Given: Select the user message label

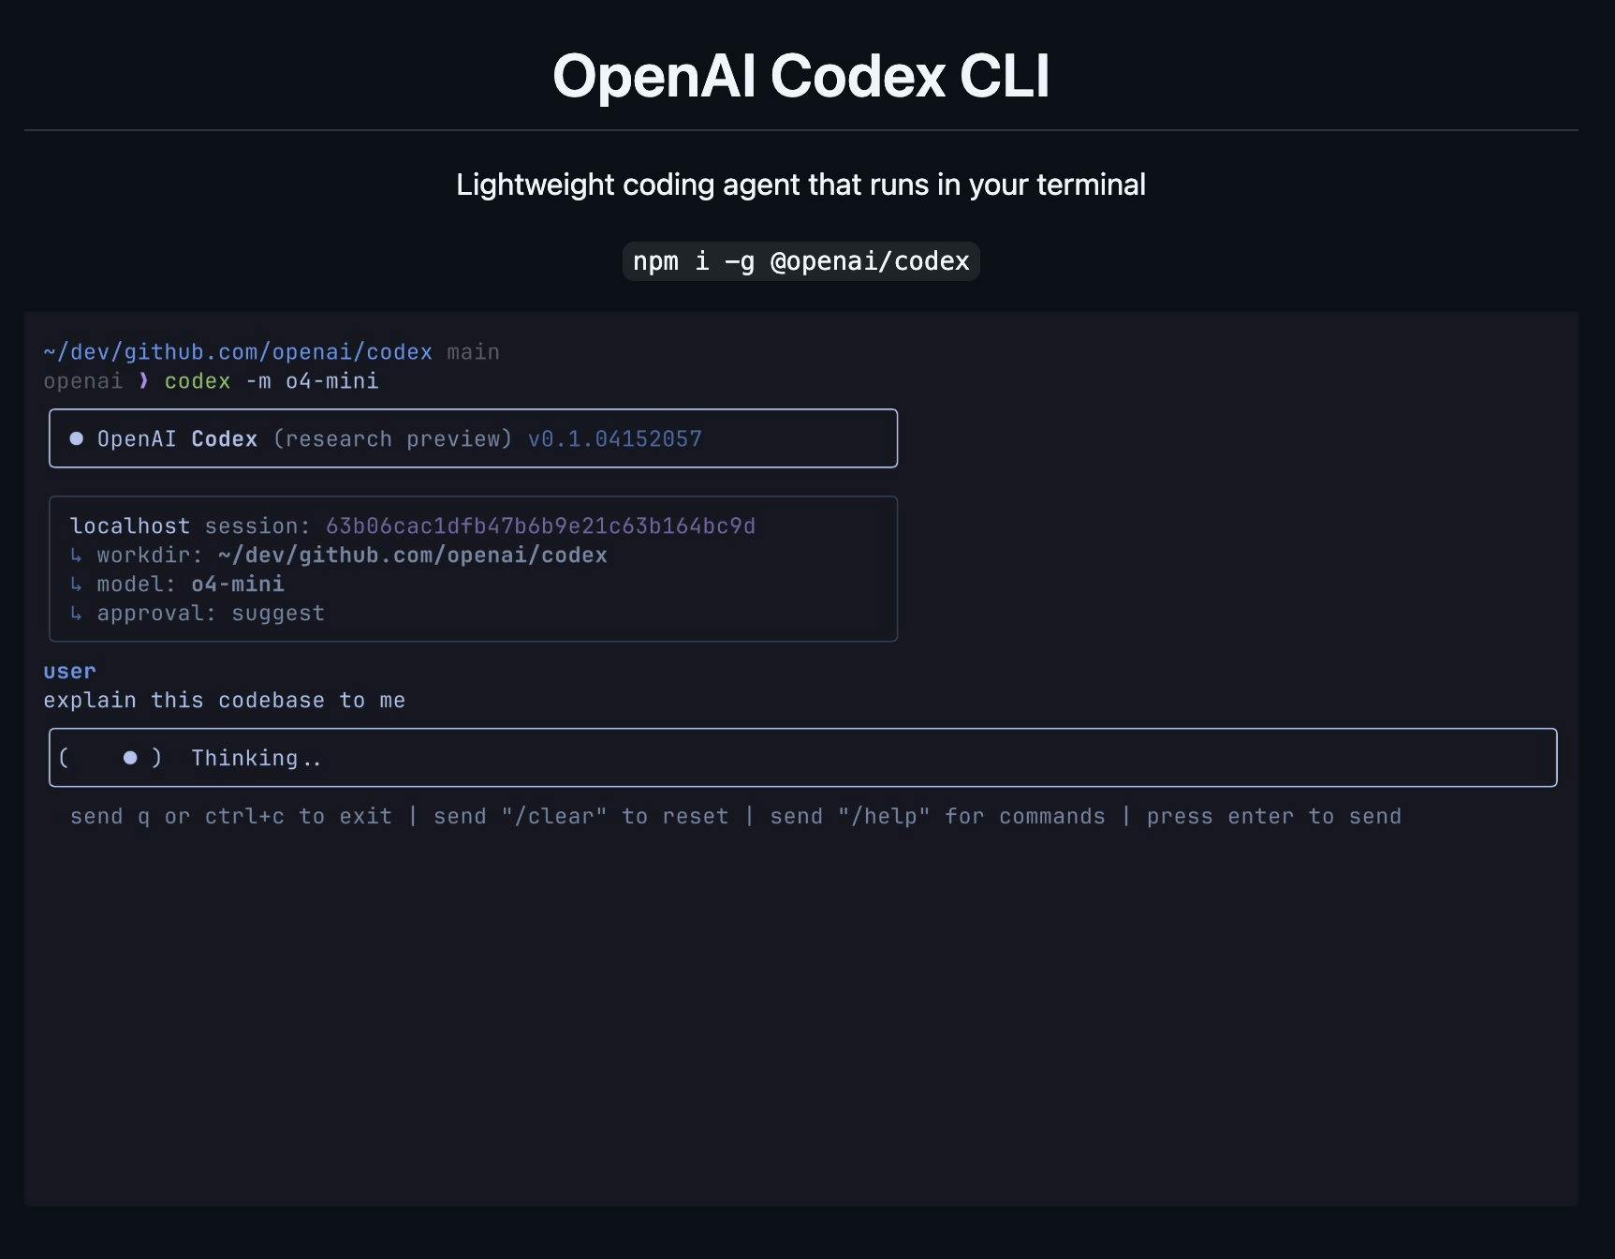Looking at the screenshot, I should [68, 671].
